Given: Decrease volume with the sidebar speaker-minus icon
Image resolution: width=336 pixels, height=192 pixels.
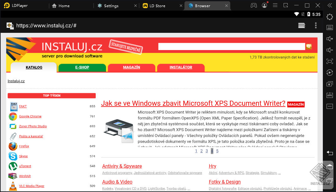Looking at the screenshot, I should coord(330,50).
